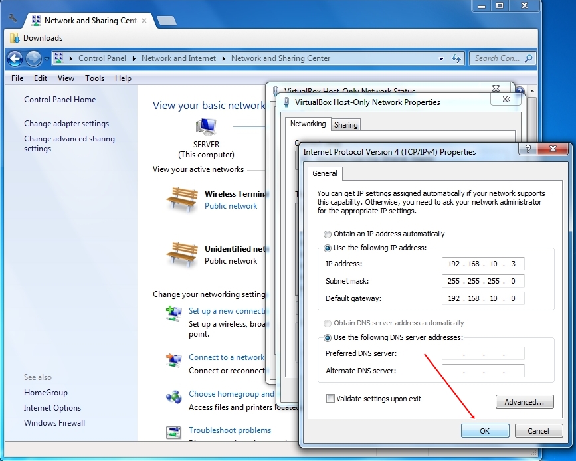Click the Downloads folder icon
Screen dimensions: 576x461
click(x=15, y=38)
